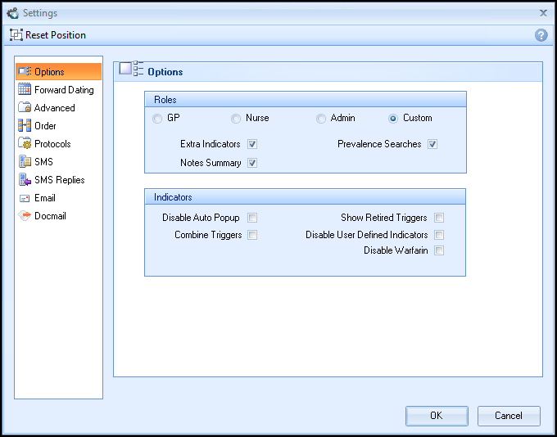Click the Forward Dating calendar icon

[25, 90]
